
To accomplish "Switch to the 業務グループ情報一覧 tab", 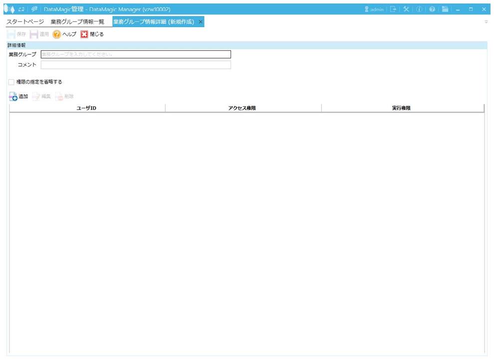I will tap(77, 22).
